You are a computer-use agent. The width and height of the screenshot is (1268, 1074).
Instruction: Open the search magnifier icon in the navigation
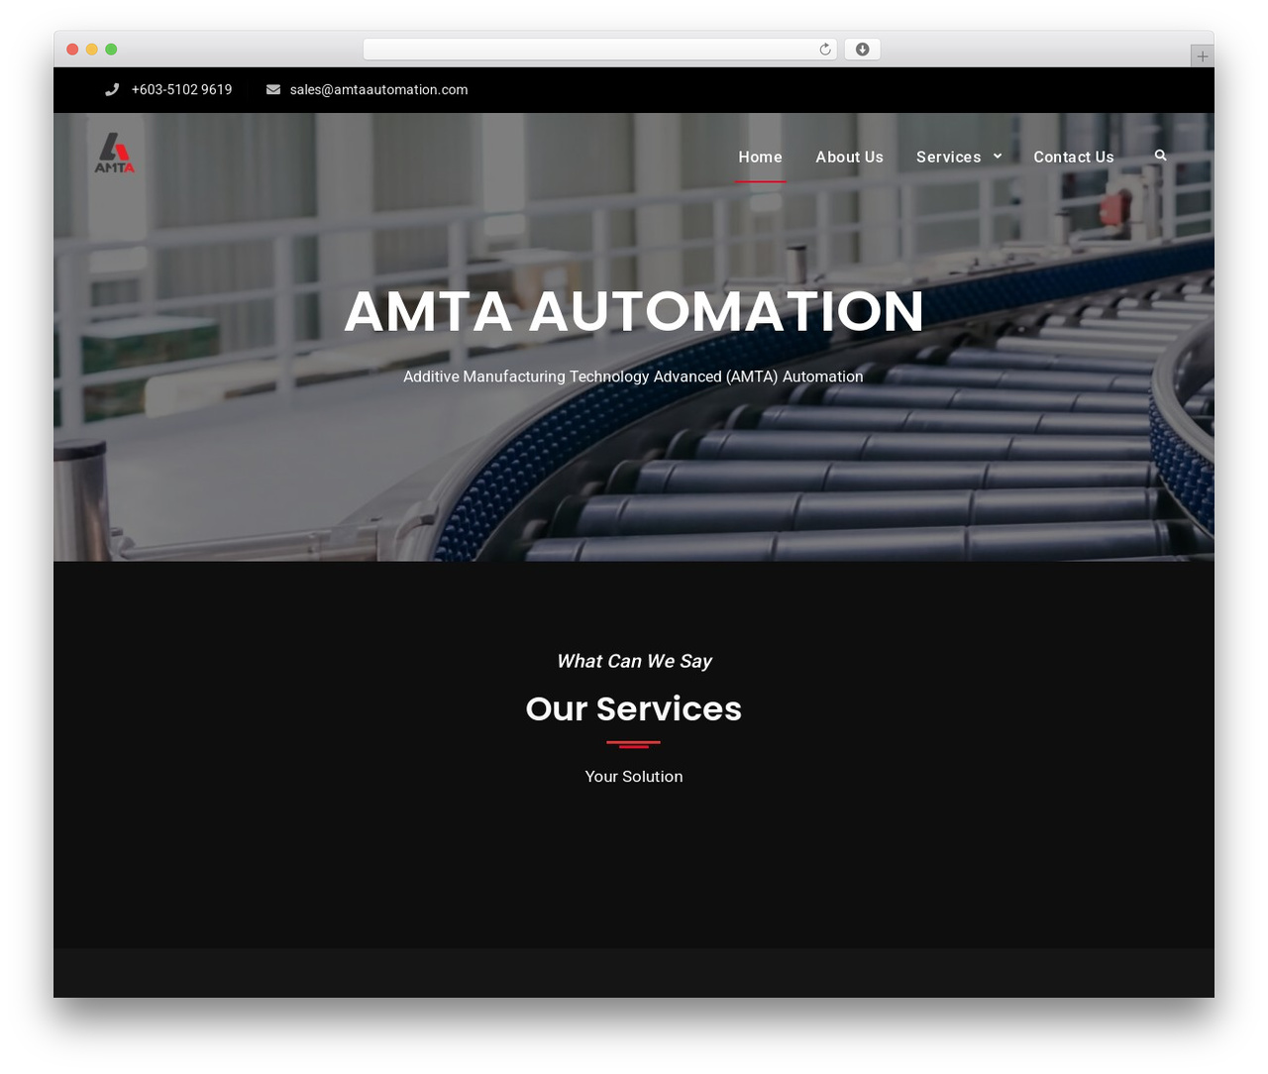click(1160, 156)
